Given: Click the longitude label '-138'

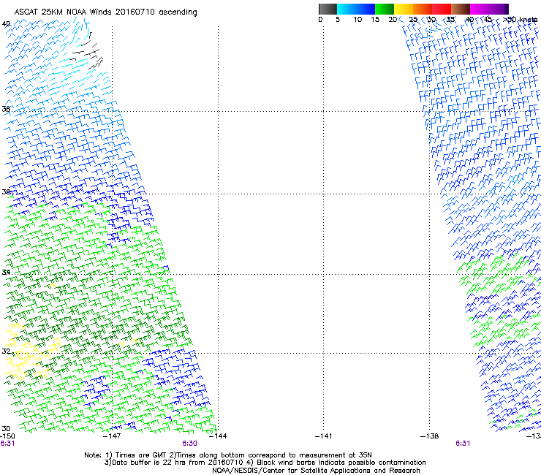Looking at the screenshot, I should 429,436.
